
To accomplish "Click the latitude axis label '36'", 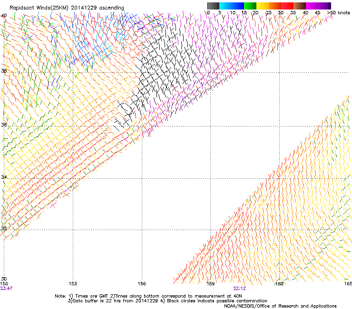I will 4,125.
